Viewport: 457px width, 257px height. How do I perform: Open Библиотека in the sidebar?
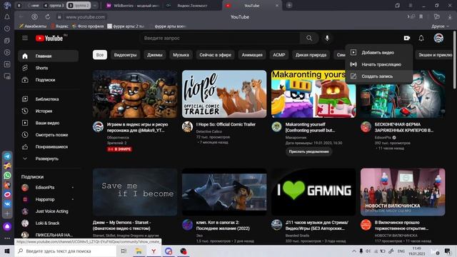point(48,99)
